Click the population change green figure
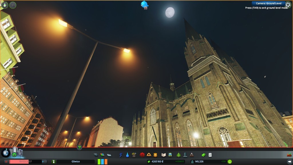Image resolution: width=293 pixels, height=165 pixels. 223,162
